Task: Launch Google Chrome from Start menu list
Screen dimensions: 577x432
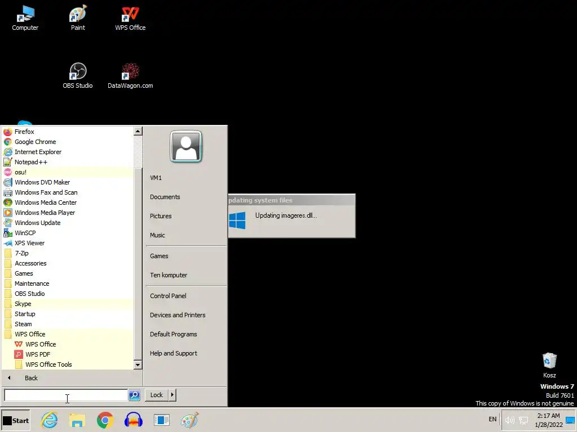Action: [x=35, y=142]
